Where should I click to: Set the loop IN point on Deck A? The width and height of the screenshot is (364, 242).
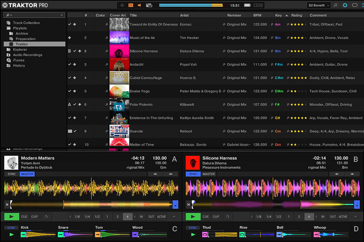[141, 217]
